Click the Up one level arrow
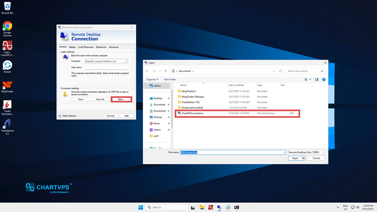Image resolution: width=377 pixels, height=212 pixels. pyautogui.click(x=166, y=71)
